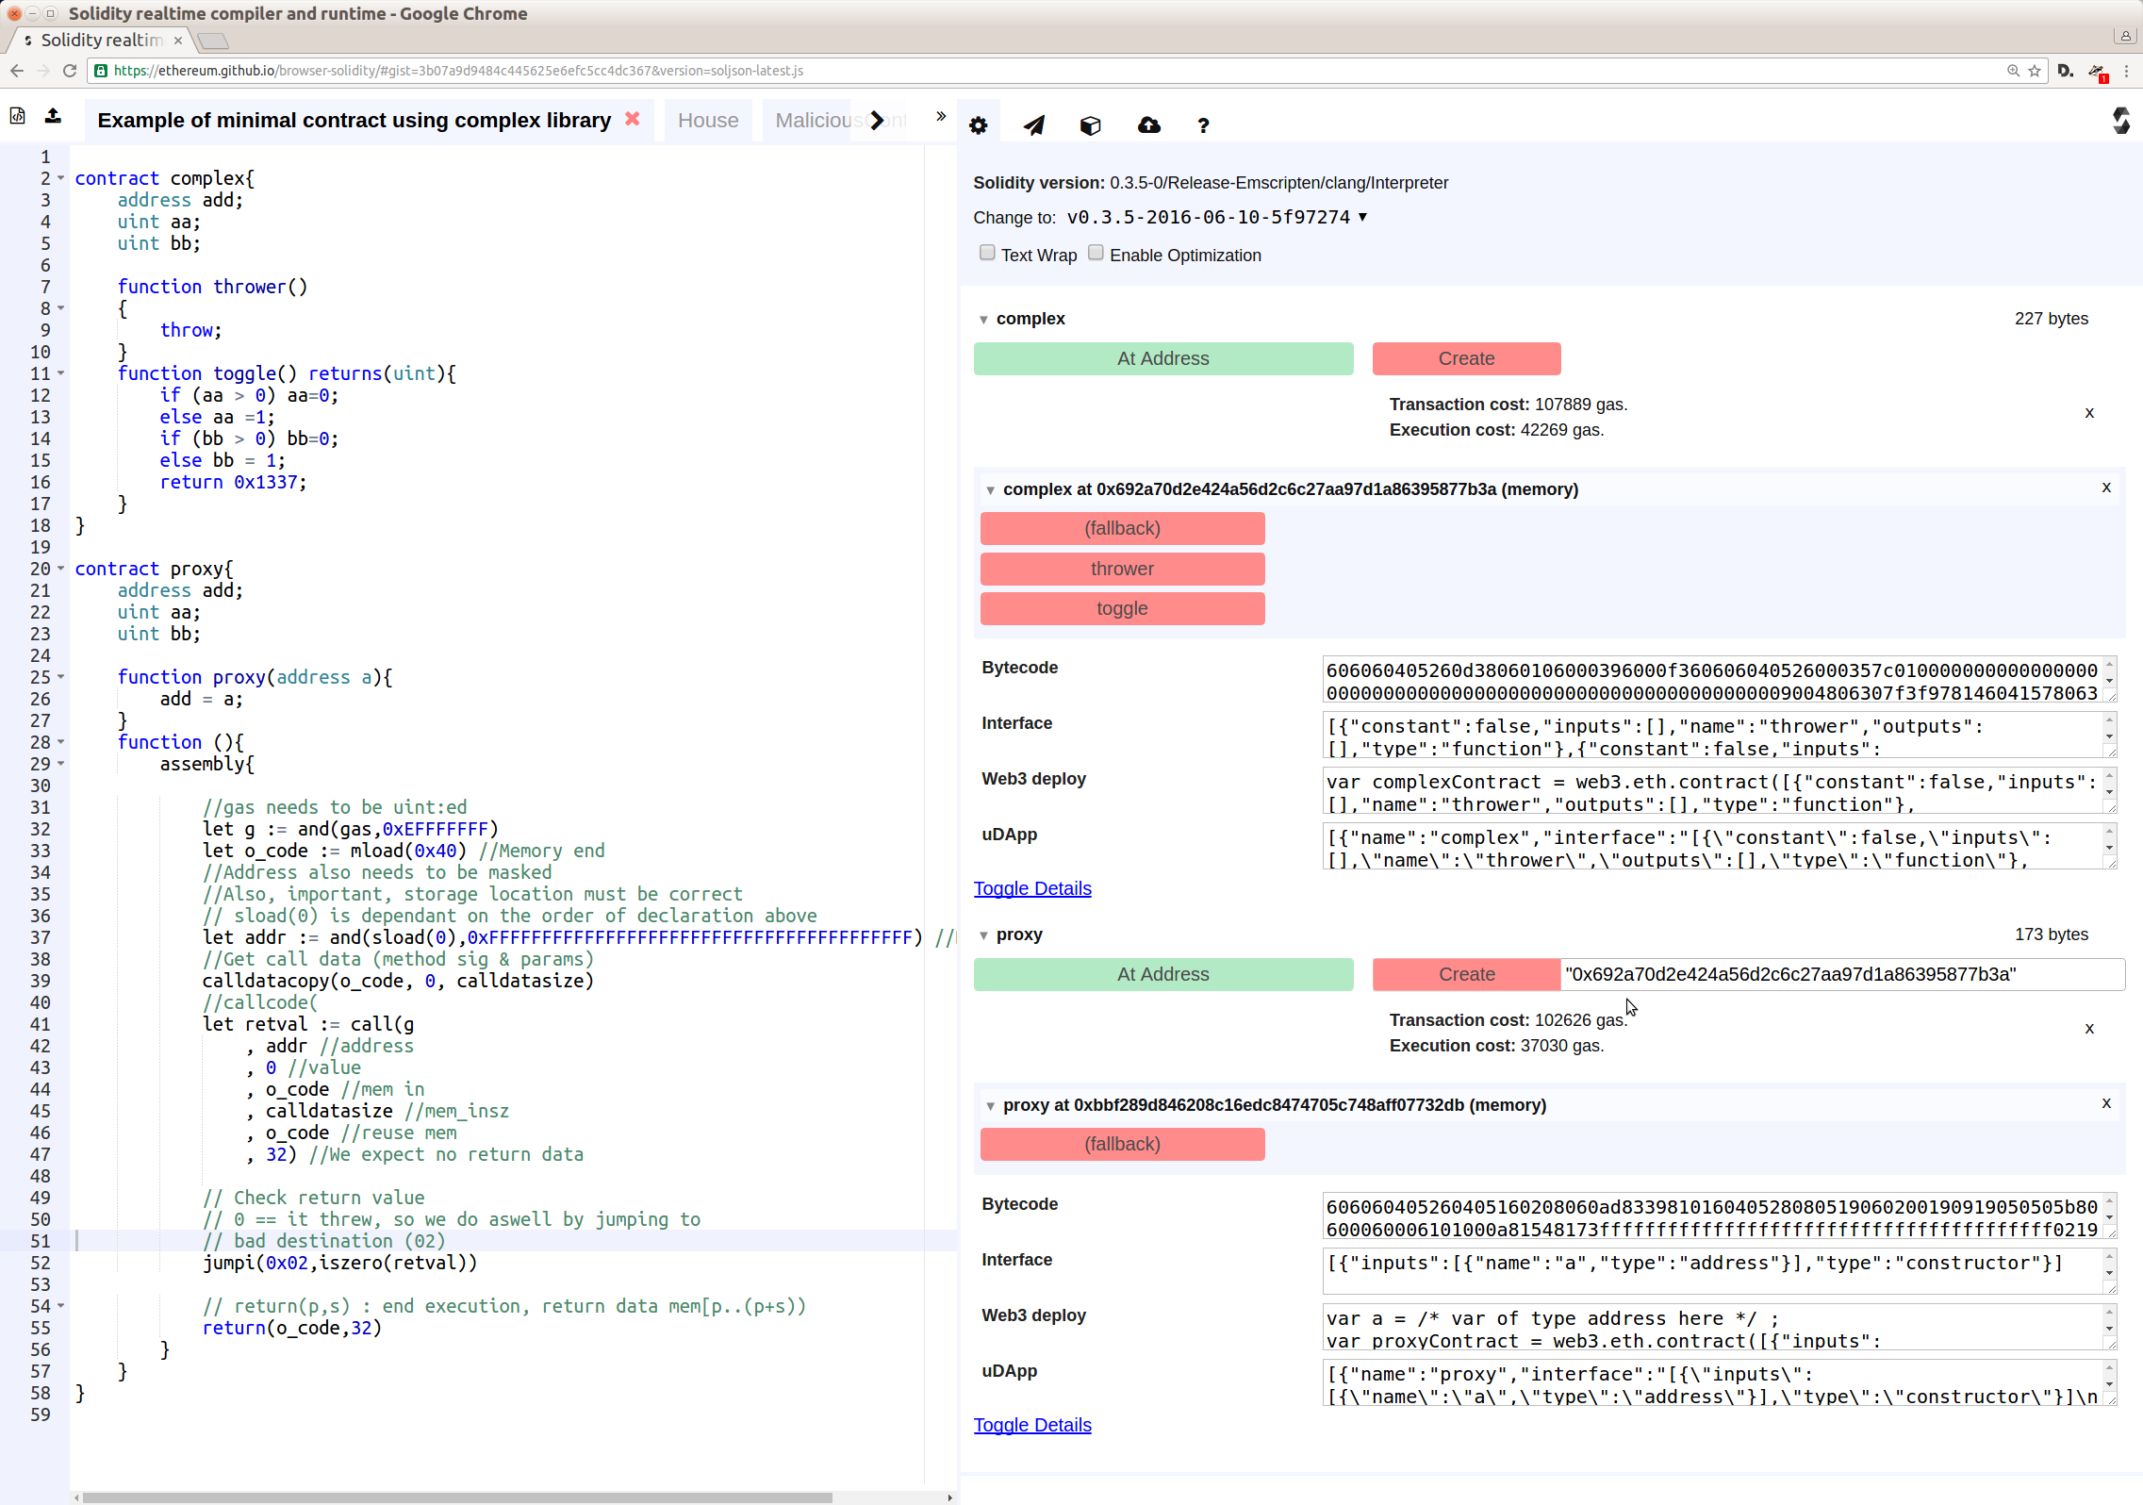The height and width of the screenshot is (1505, 2143).
Task: Show more file tabs with double arrow
Action: 940,116
